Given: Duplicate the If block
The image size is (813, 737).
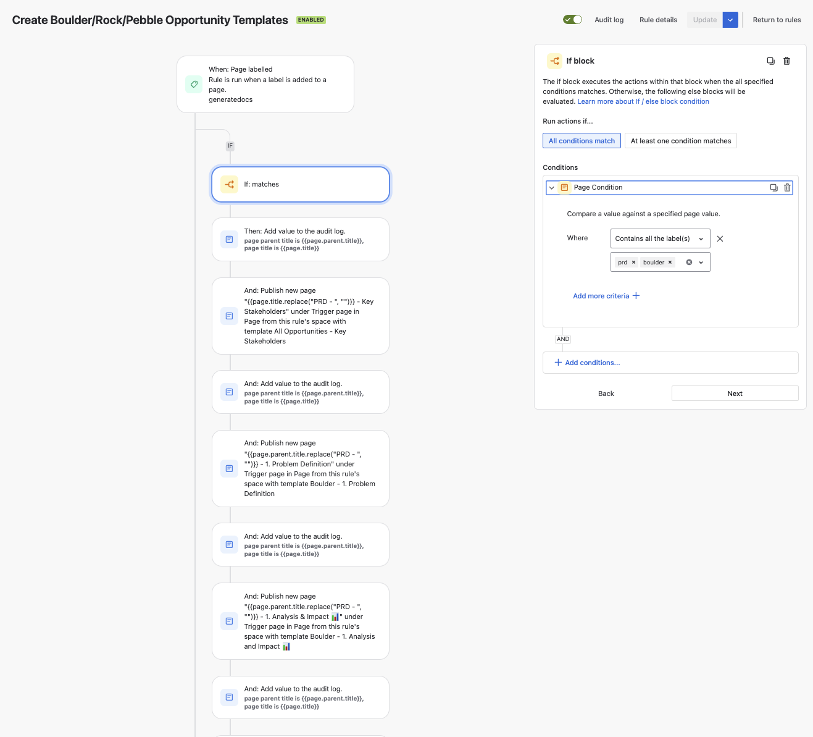Looking at the screenshot, I should [770, 61].
